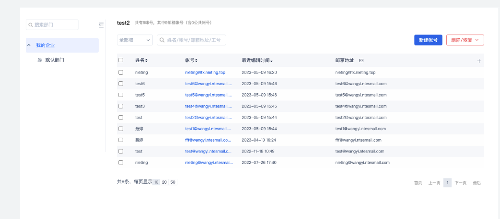The width and height of the screenshot is (500, 219).
Task: Click mailbox address test4@wangyi.ntesmail.com
Action: coord(361,106)
